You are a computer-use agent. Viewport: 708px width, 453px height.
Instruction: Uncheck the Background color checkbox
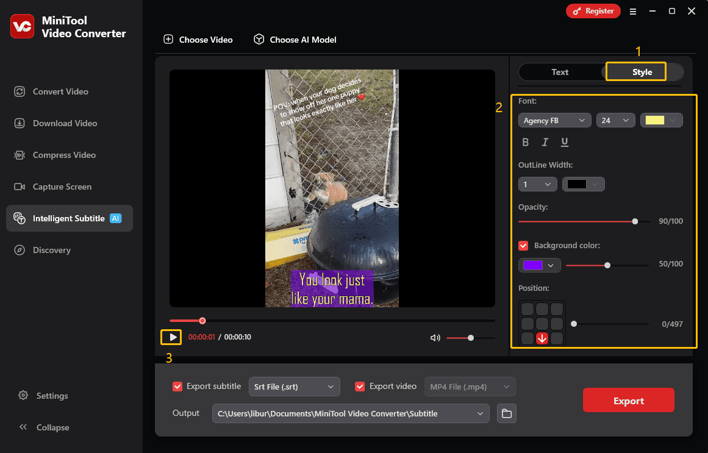coord(523,245)
